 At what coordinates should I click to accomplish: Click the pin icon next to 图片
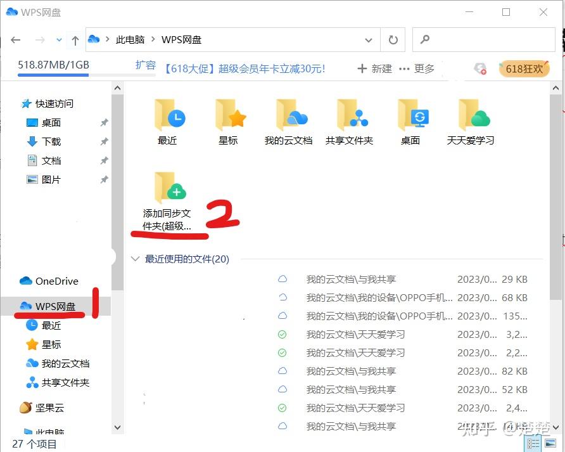104,179
